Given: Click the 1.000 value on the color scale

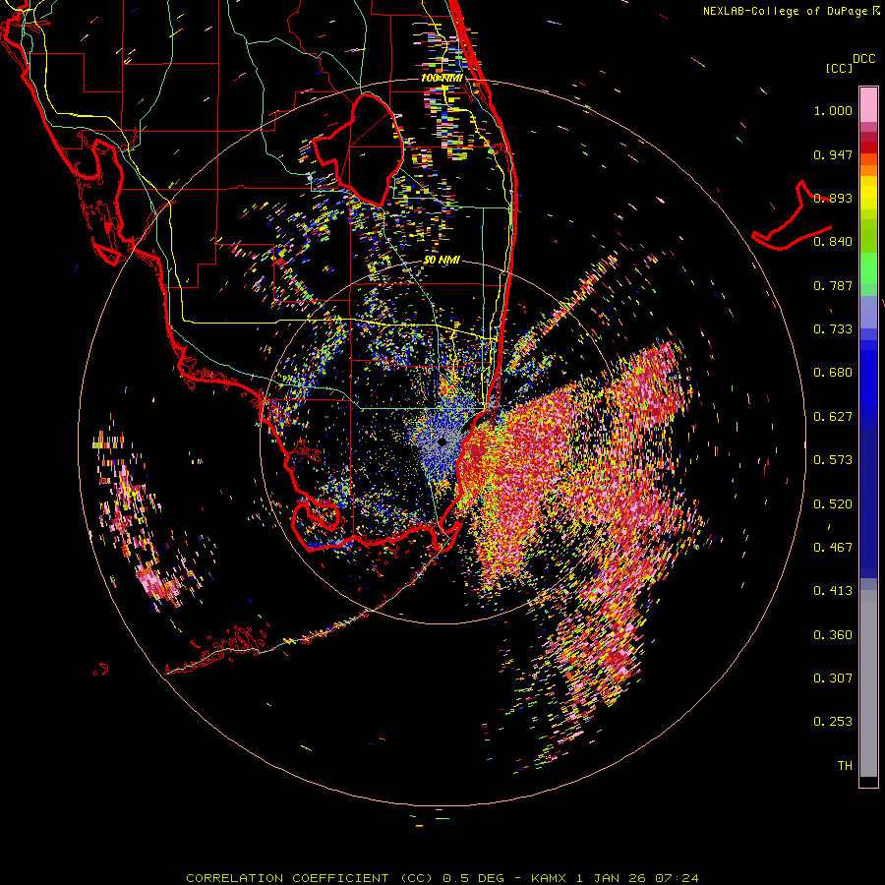Looking at the screenshot, I should click(x=833, y=110).
